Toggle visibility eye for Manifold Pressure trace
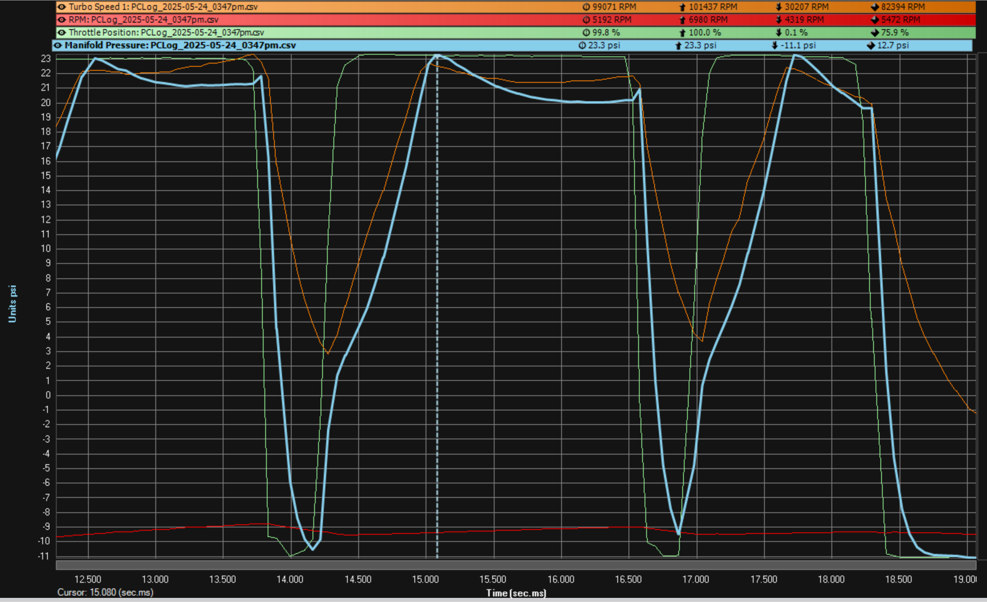987x602 pixels. pos(58,45)
